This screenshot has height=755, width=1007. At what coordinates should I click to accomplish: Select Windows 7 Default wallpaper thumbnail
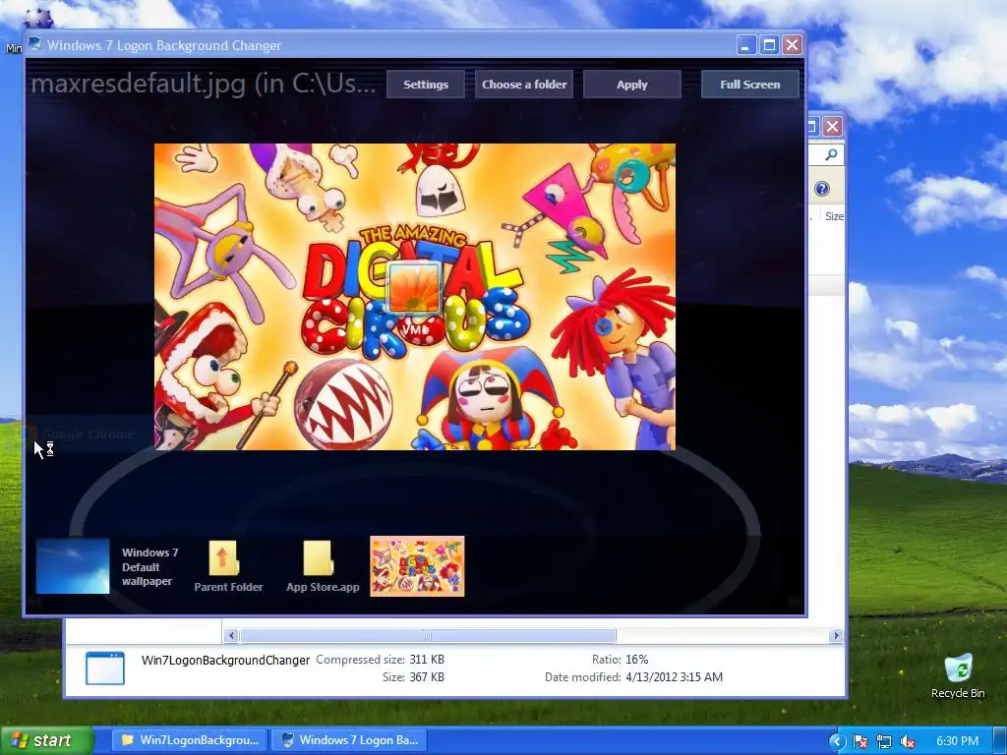tap(73, 566)
